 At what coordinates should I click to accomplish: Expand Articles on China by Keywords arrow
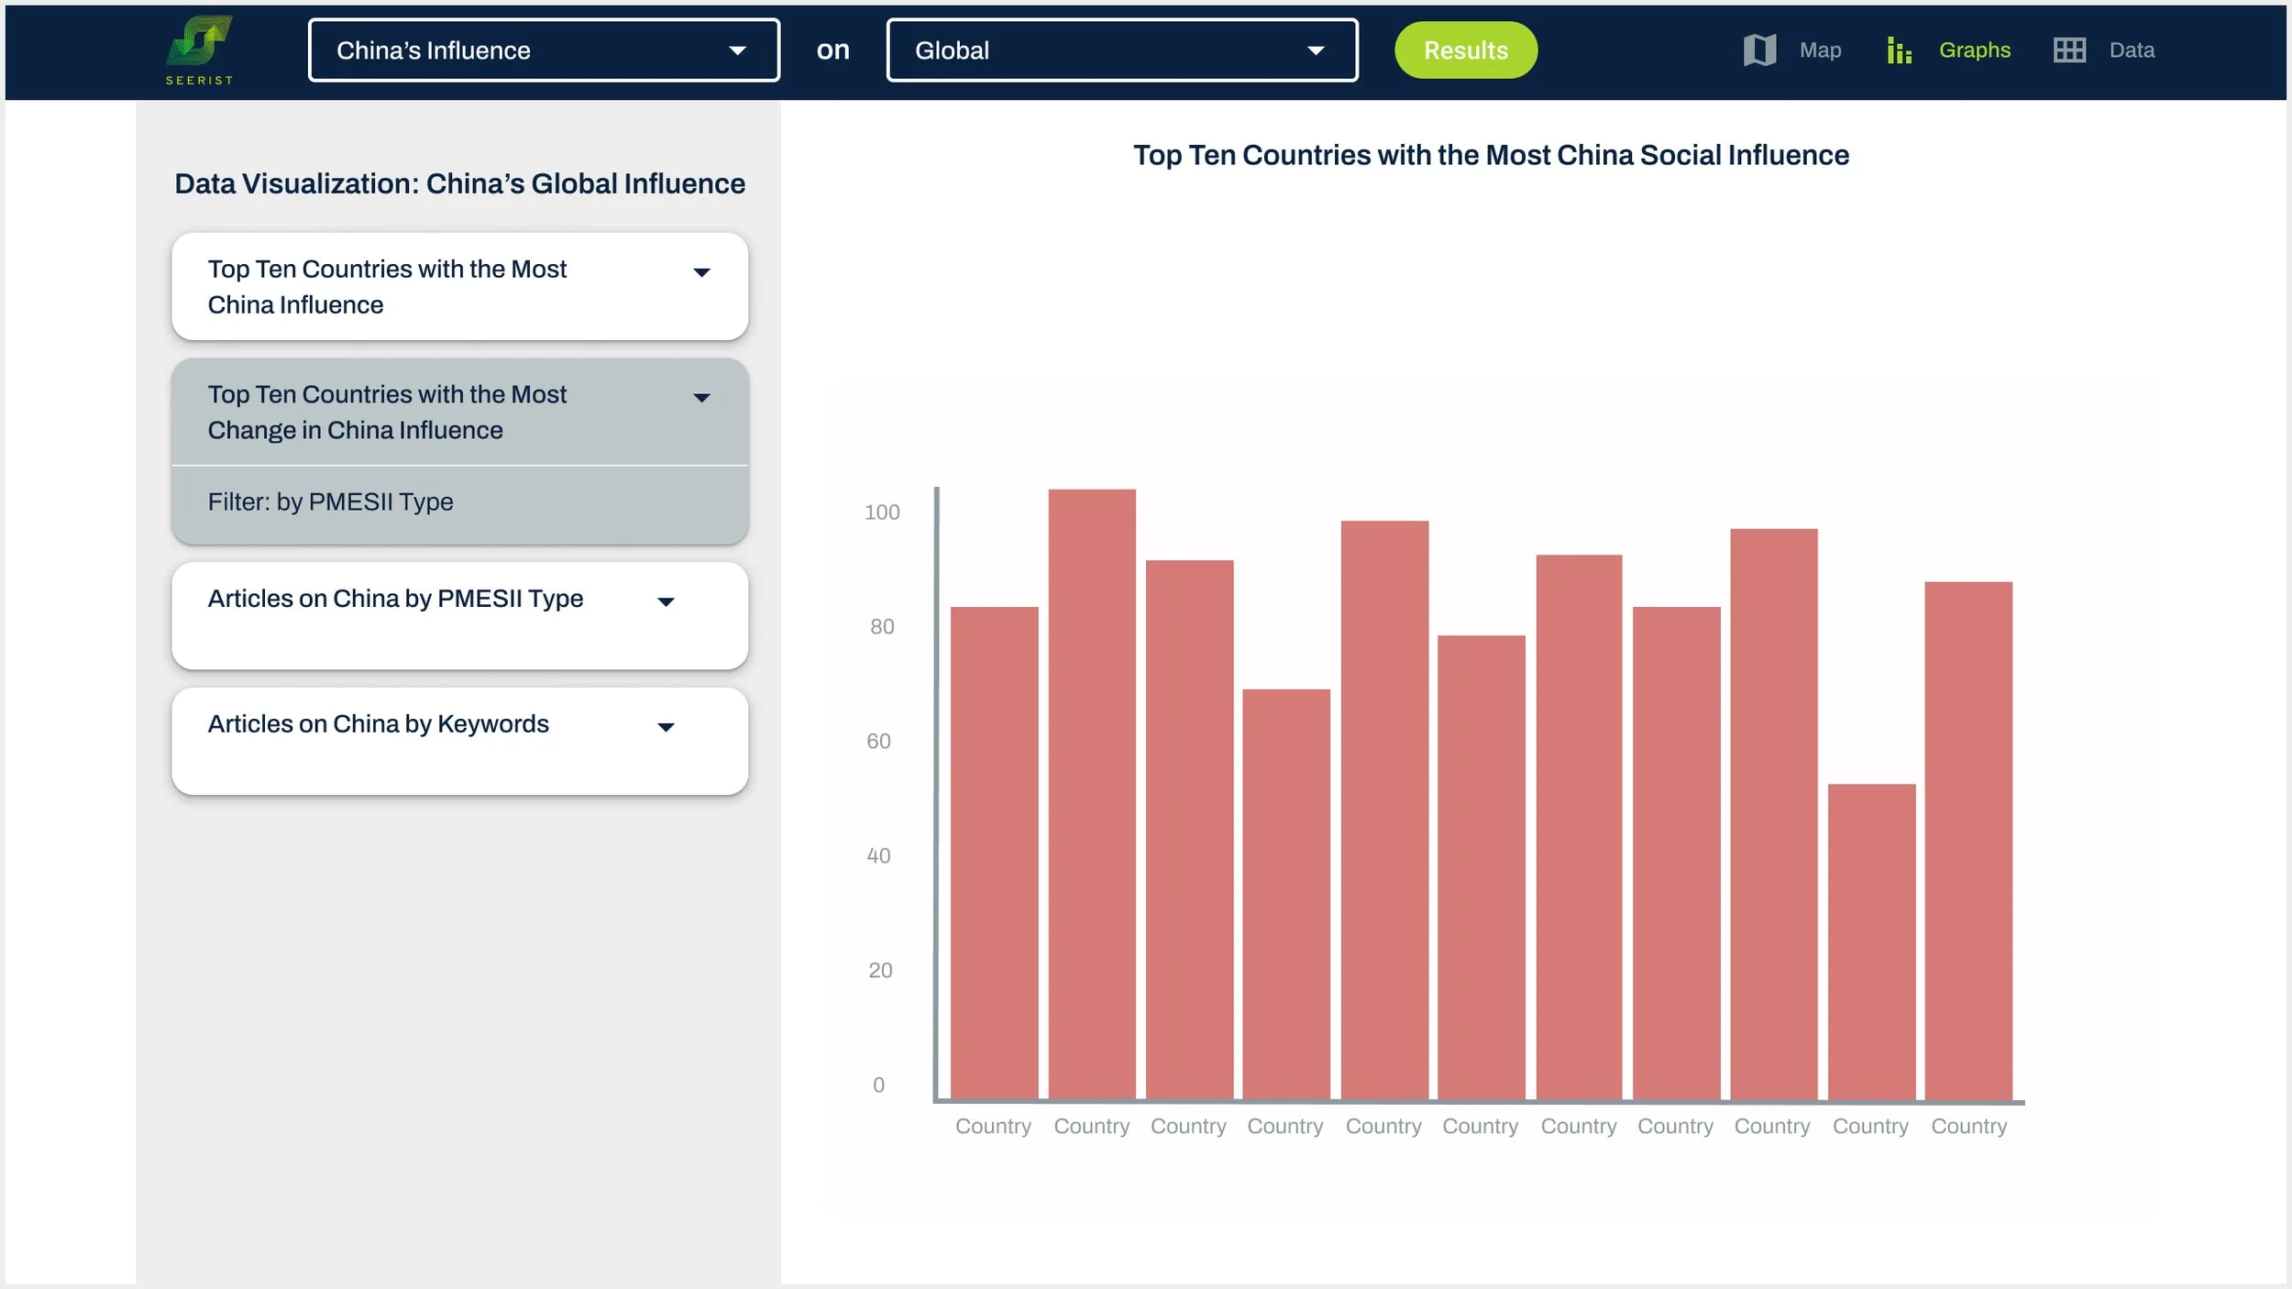[x=666, y=728]
